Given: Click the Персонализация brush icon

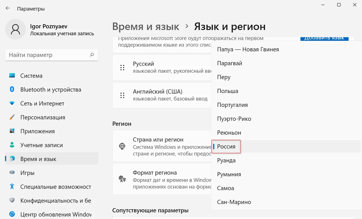Looking at the screenshot, I should tap(12, 117).
